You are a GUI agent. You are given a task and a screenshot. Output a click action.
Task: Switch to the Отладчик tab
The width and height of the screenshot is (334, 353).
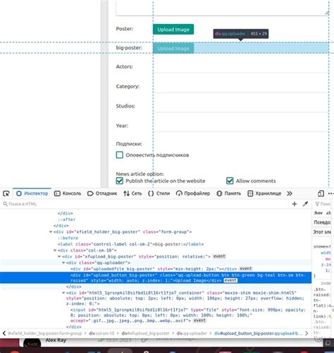click(102, 193)
